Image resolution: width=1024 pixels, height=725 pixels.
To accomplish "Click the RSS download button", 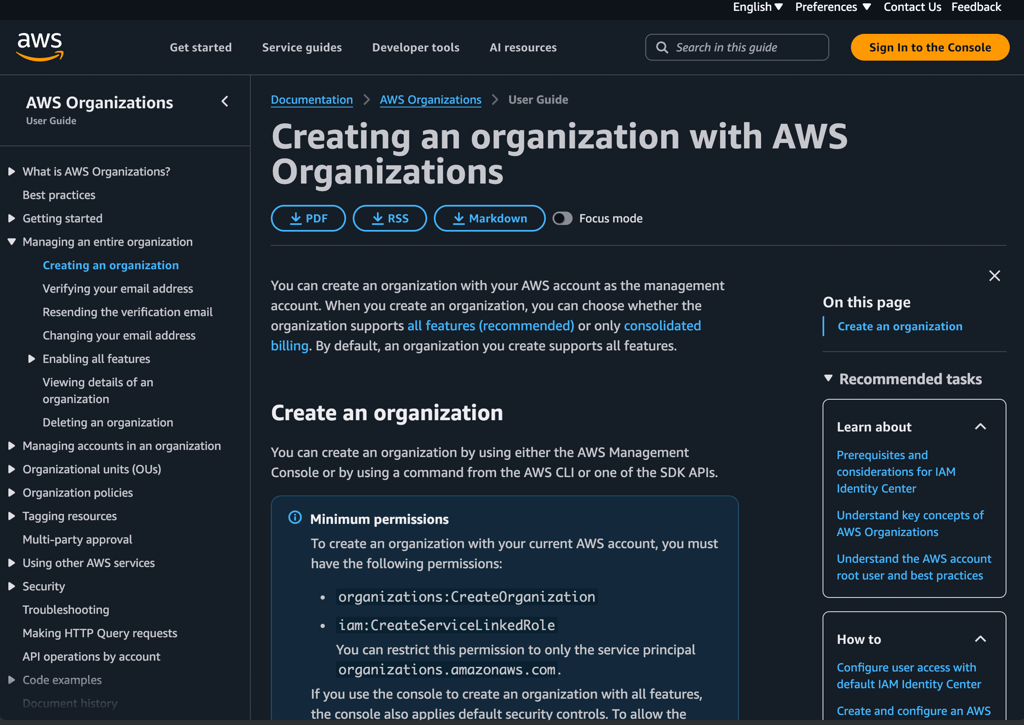I will 389,218.
